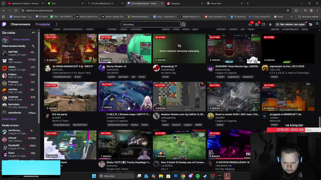Open the CRASH BANDICOOT 4 stream title
This screenshot has height=180, width=321.
[x=72, y=66]
